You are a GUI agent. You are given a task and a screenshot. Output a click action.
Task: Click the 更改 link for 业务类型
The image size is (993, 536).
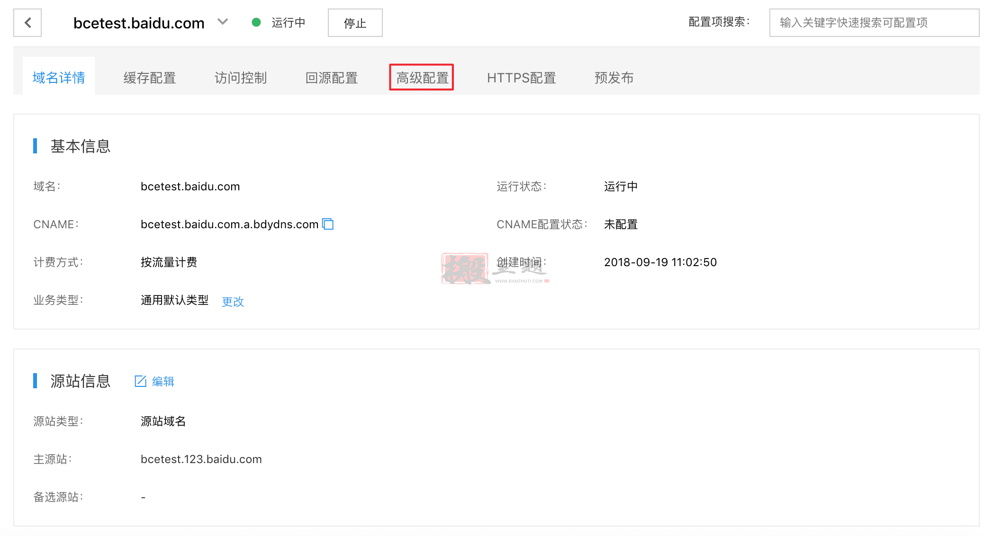pyautogui.click(x=233, y=301)
